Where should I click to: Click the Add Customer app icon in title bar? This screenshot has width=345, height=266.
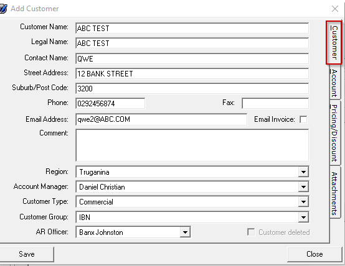pyautogui.click(x=3, y=9)
